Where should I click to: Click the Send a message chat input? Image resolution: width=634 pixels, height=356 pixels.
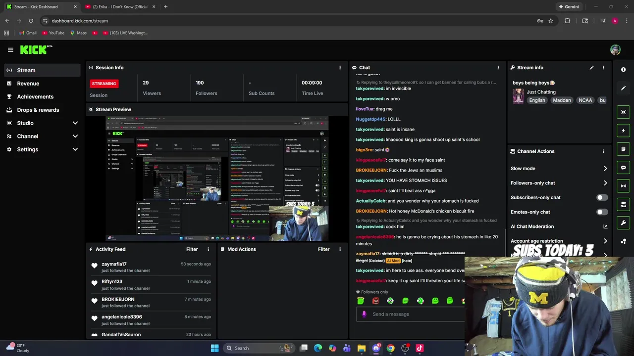coord(411,314)
